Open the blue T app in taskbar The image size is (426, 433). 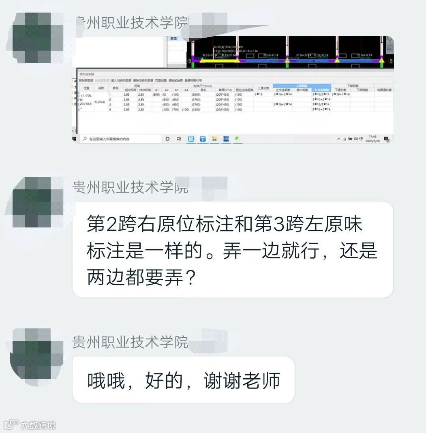(x=203, y=139)
